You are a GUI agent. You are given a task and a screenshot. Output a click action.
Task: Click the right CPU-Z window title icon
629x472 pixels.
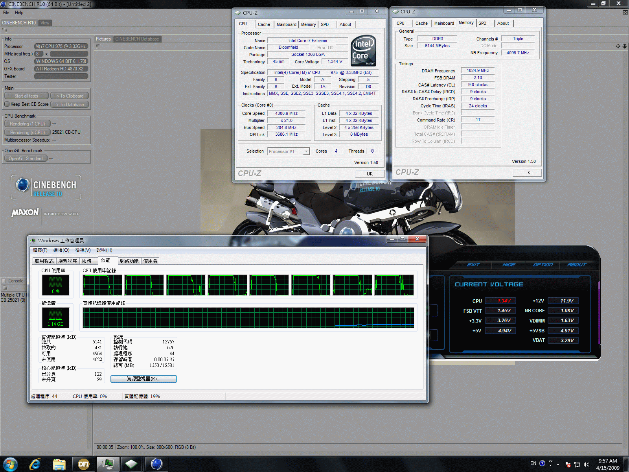point(395,11)
